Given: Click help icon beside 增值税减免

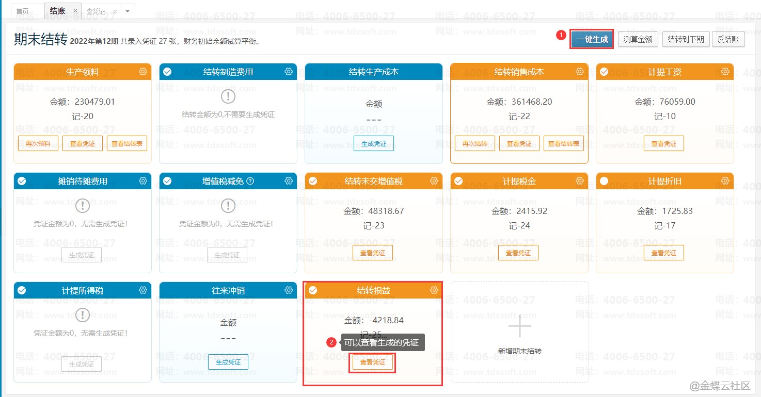Looking at the screenshot, I should coord(250,181).
